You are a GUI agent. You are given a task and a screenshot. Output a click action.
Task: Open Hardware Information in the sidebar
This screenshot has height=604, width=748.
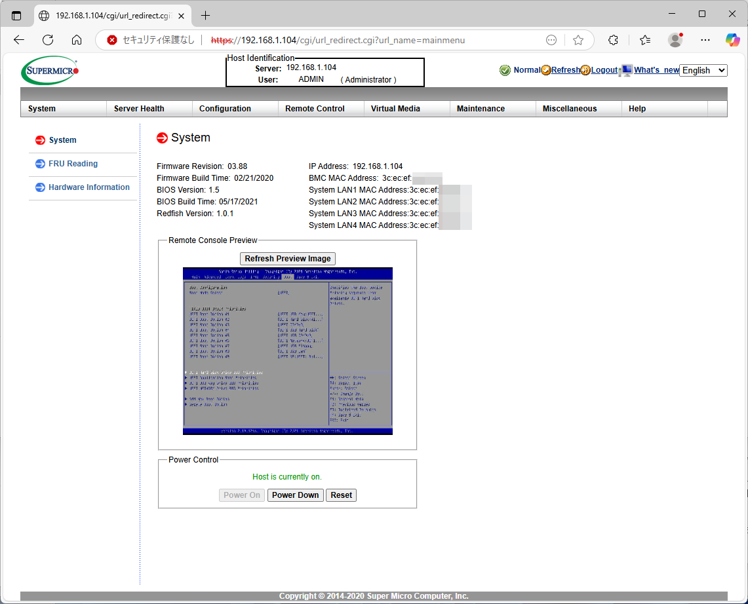point(89,187)
